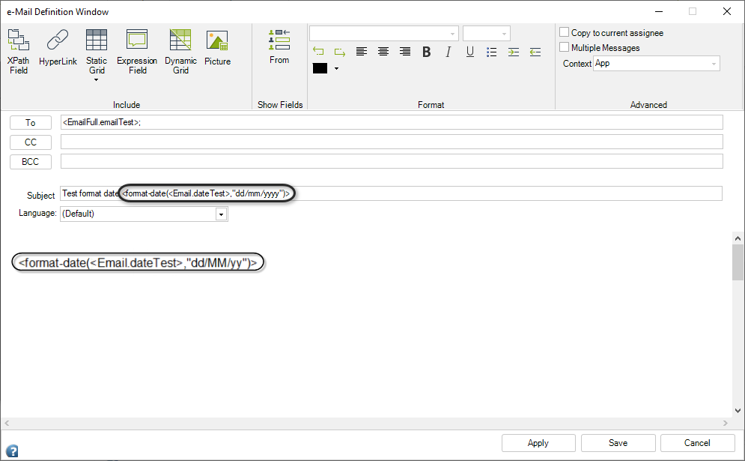Image resolution: width=745 pixels, height=461 pixels.
Task: Click the horizontal scrollbar left arrow
Action: pyautogui.click(x=7, y=423)
